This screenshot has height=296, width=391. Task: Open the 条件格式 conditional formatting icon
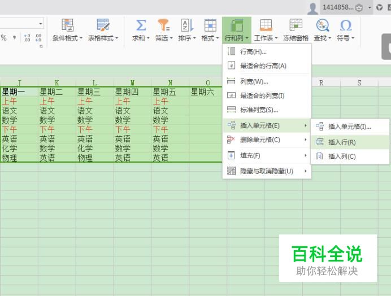(x=67, y=25)
